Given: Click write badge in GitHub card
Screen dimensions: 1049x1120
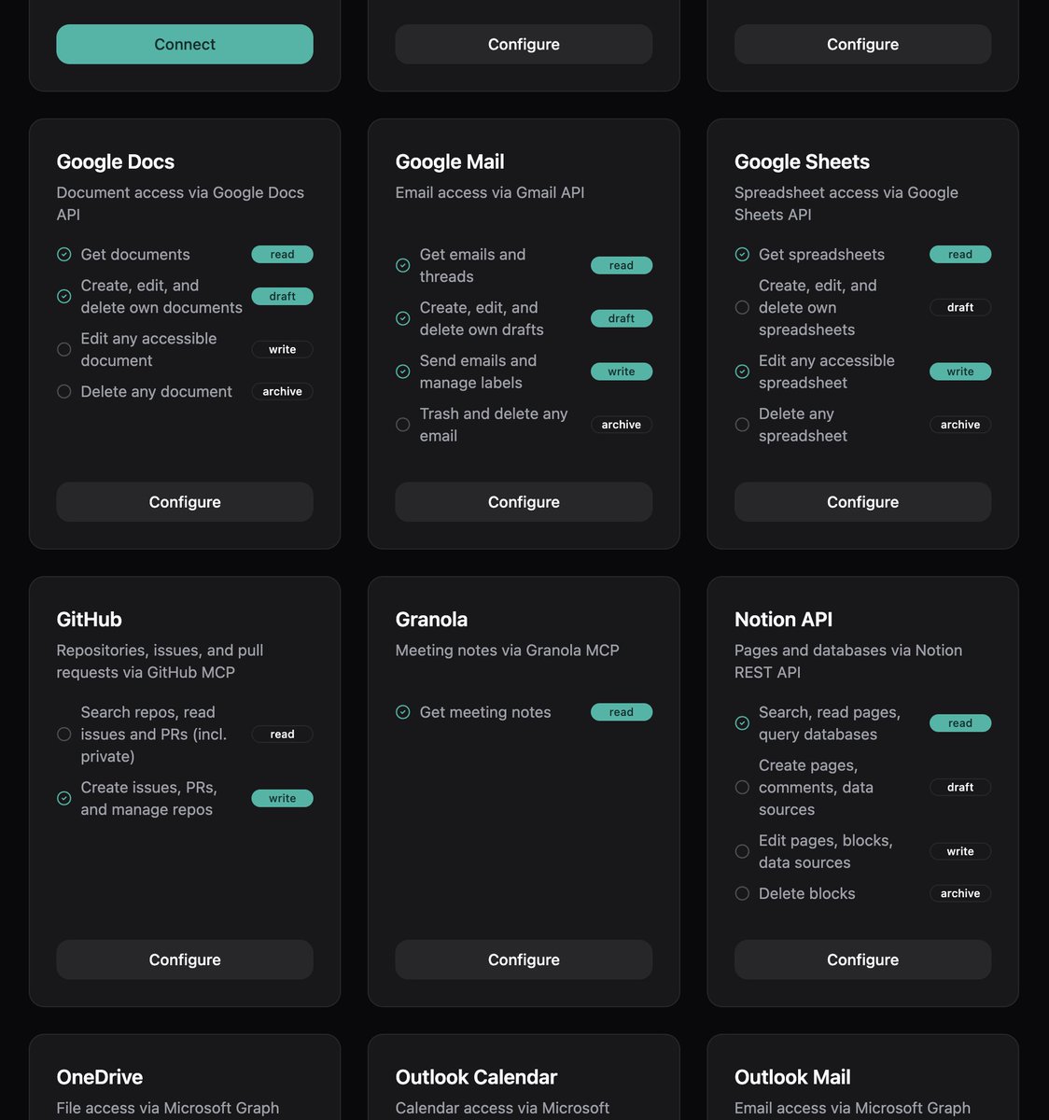Looking at the screenshot, I should tap(282, 799).
